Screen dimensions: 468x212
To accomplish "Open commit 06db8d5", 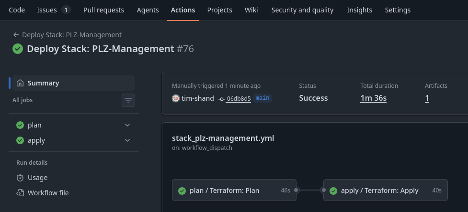I will click(239, 99).
